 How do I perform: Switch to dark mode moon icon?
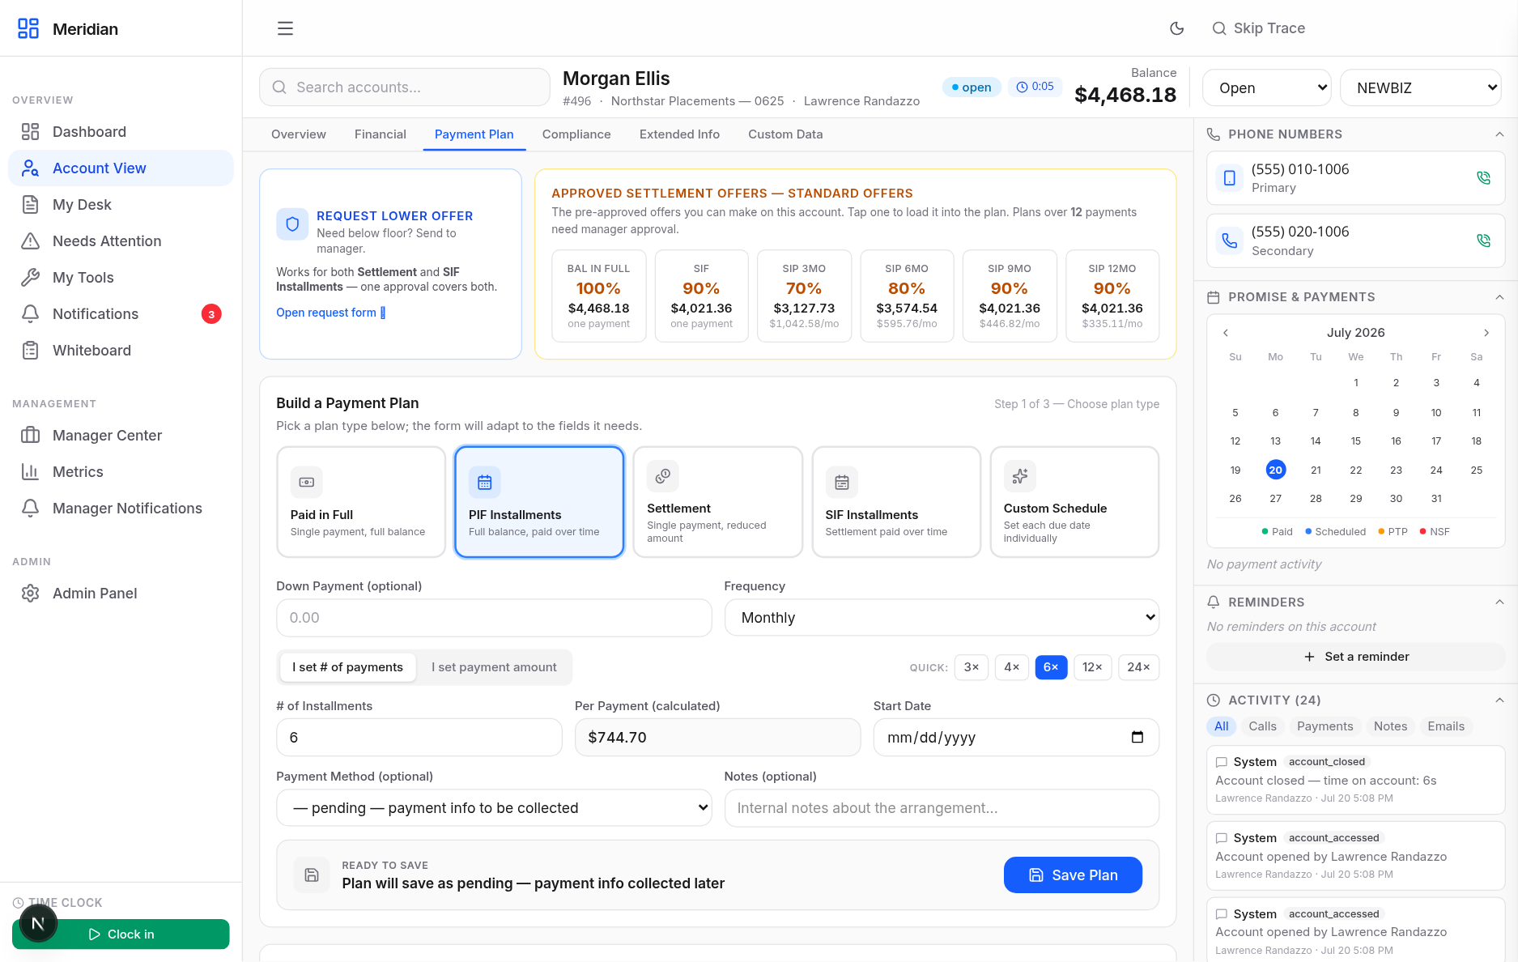point(1177,28)
